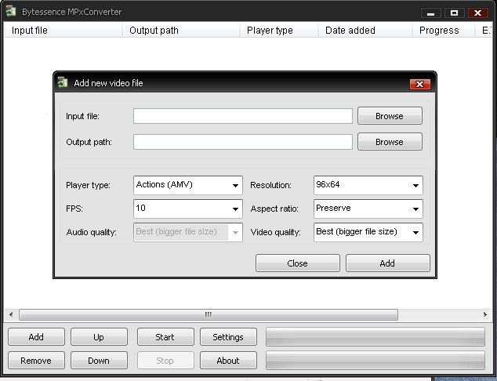Click the horizontal scrollbar left arrow
The width and height of the screenshot is (497, 381).
click(11, 314)
